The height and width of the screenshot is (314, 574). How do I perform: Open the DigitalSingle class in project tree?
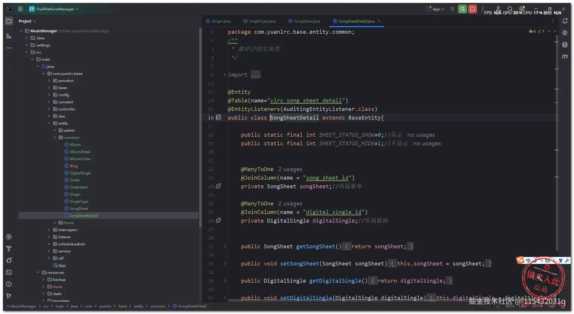tap(78, 173)
